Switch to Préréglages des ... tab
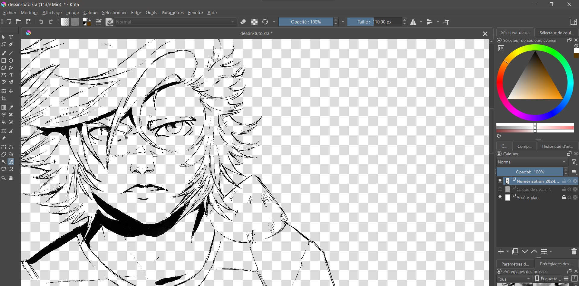 tap(556, 264)
